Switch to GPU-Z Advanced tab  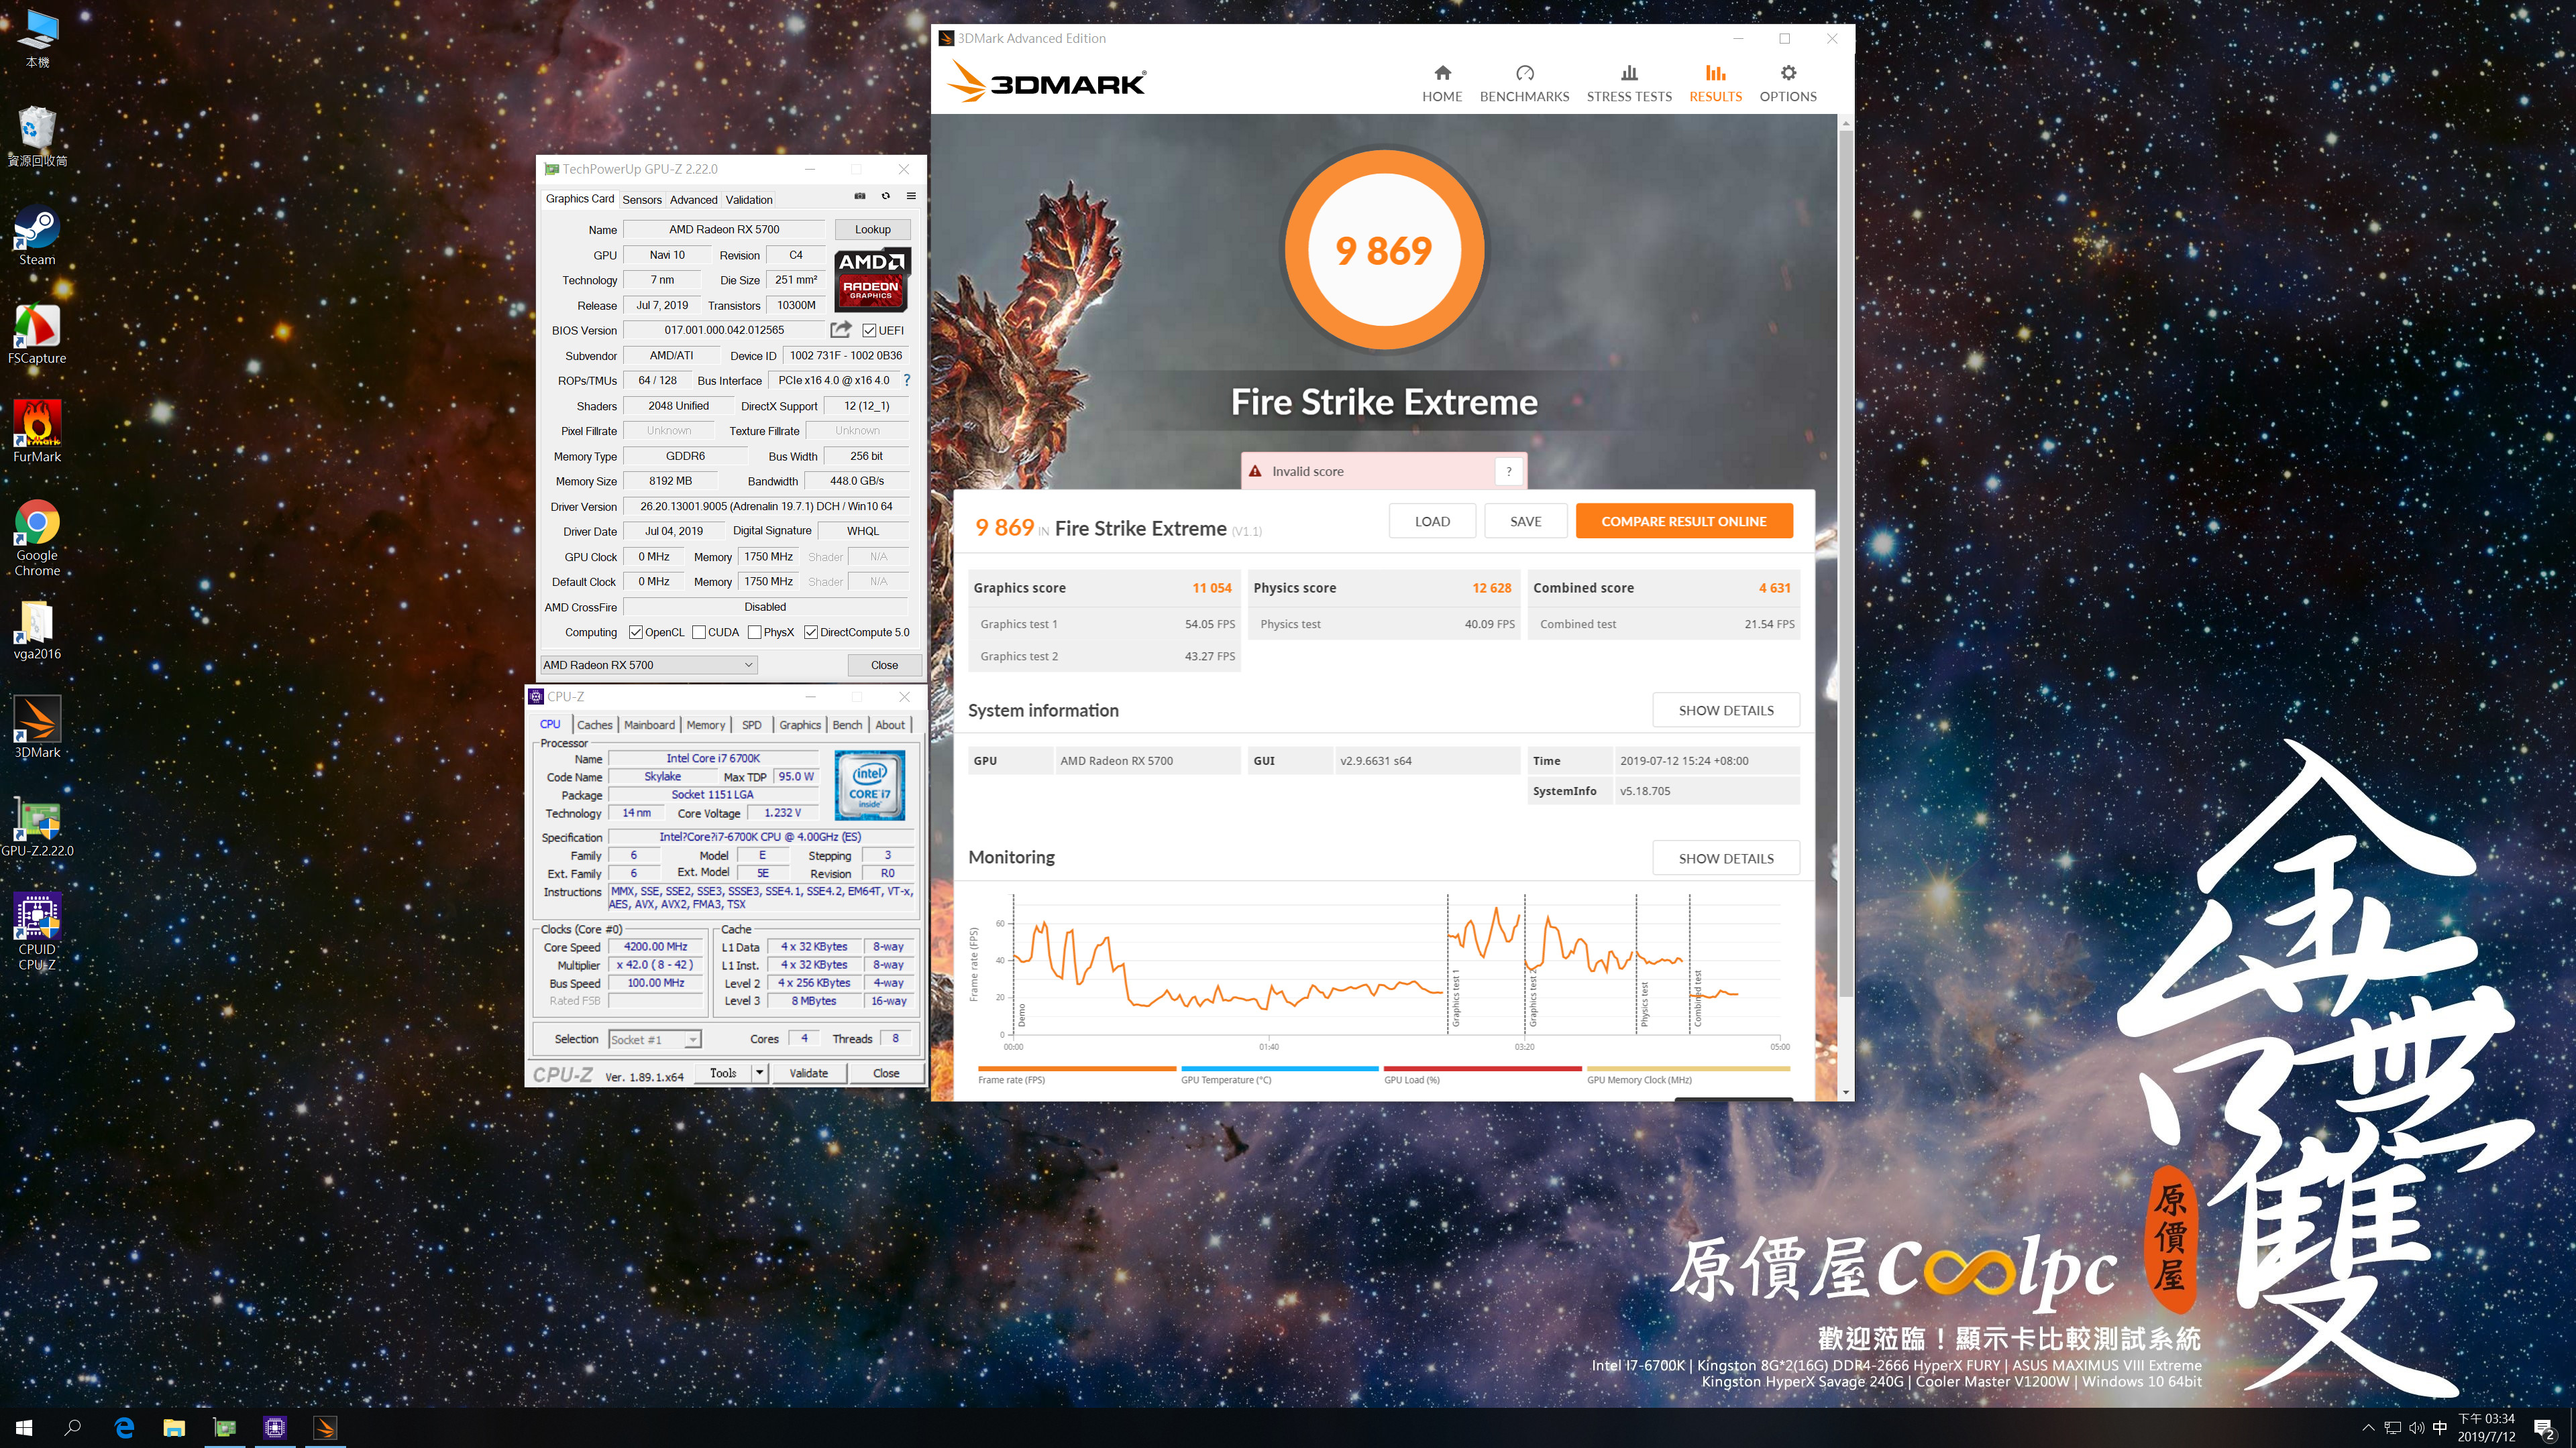coord(693,200)
